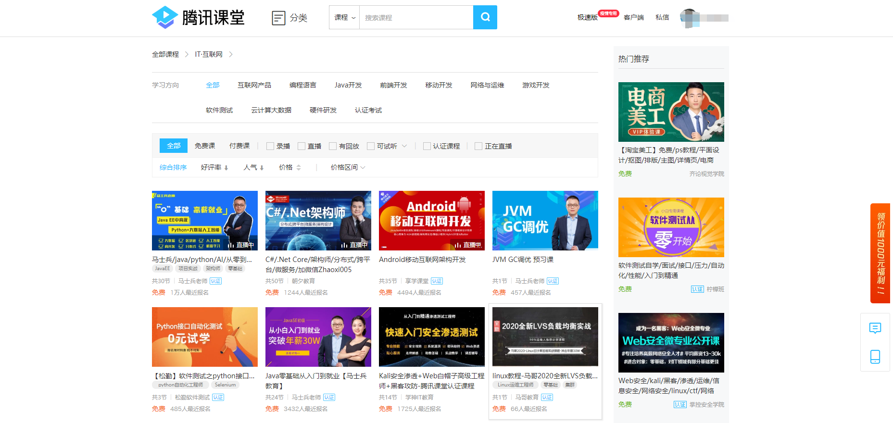Click the 疫情专用 red badge
The width and height of the screenshot is (893, 423).
tap(608, 13)
